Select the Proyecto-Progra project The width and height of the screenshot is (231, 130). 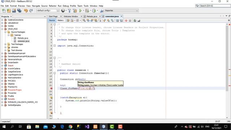[x=14, y=90]
